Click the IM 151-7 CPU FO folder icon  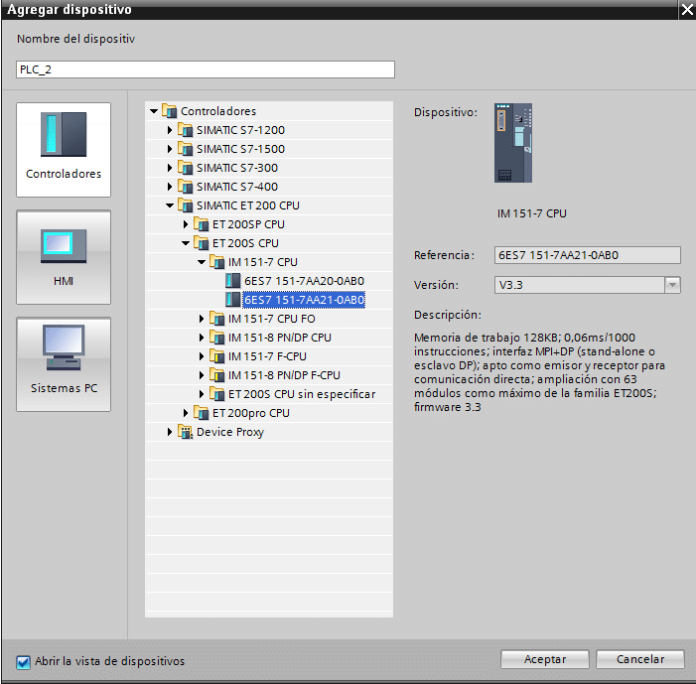217,319
